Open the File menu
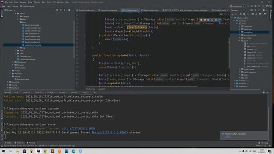Screen dimensions: 274x154 6,2
